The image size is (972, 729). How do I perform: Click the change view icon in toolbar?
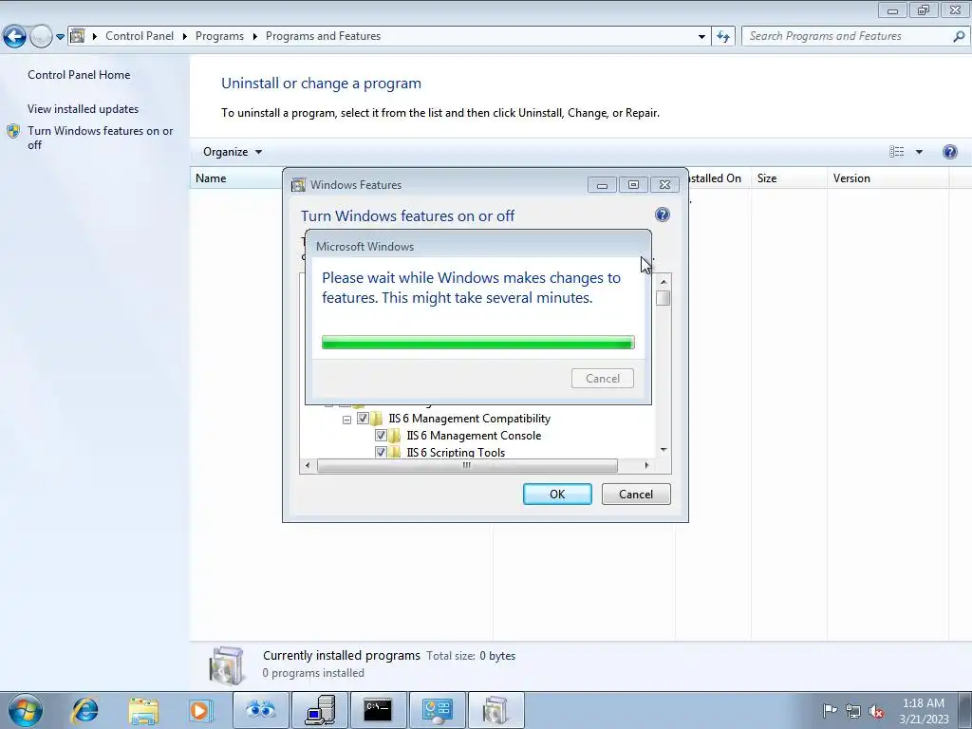point(896,152)
